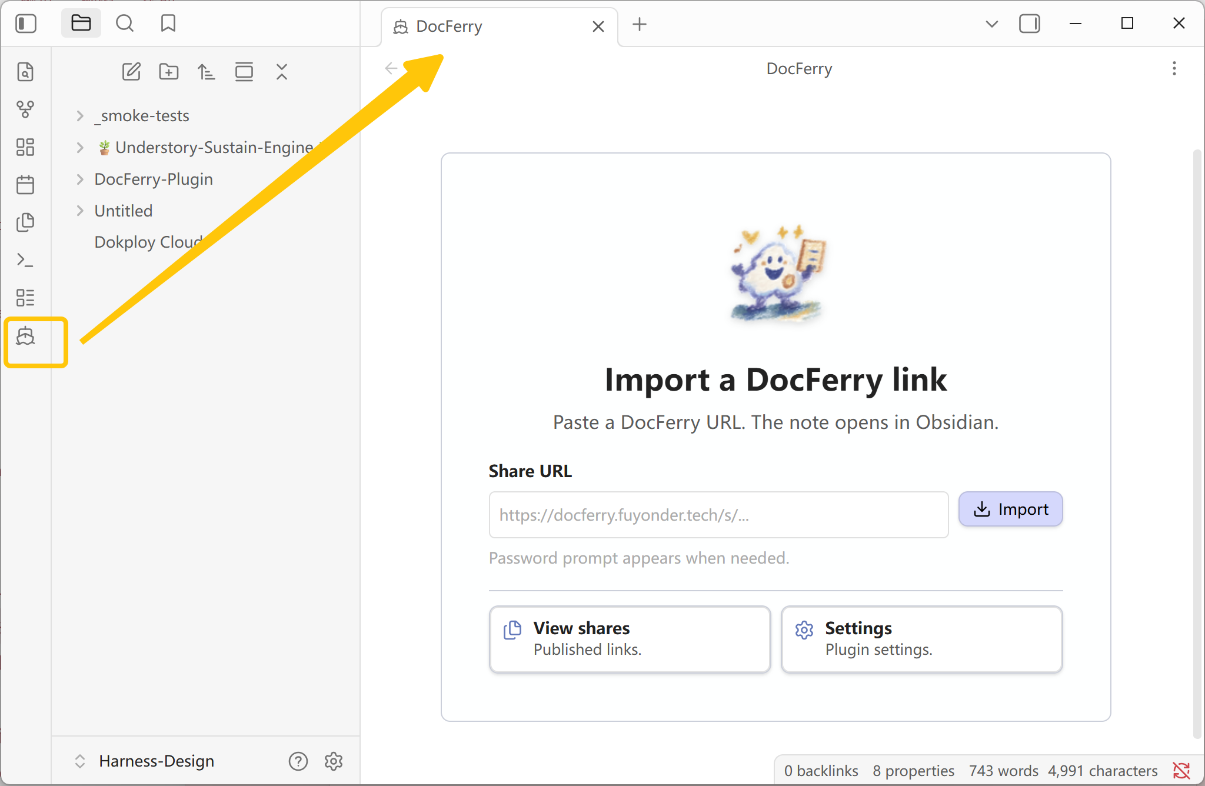Open the more options menu
Screen dimensions: 1205x786
(x=1174, y=69)
